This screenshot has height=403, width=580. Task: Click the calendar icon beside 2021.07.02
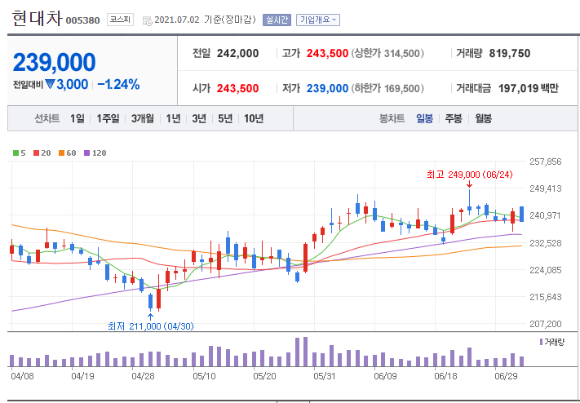coord(147,20)
